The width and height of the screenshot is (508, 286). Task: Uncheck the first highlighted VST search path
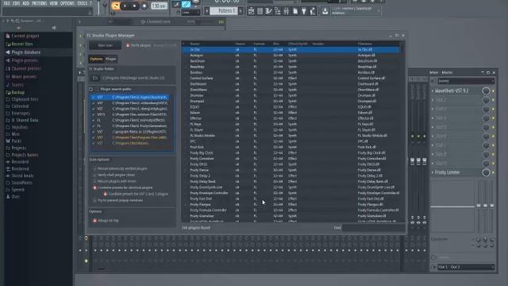coord(94,97)
